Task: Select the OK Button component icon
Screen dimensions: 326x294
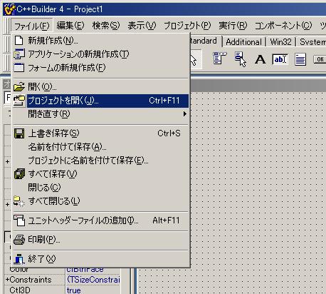Action: [320, 59]
